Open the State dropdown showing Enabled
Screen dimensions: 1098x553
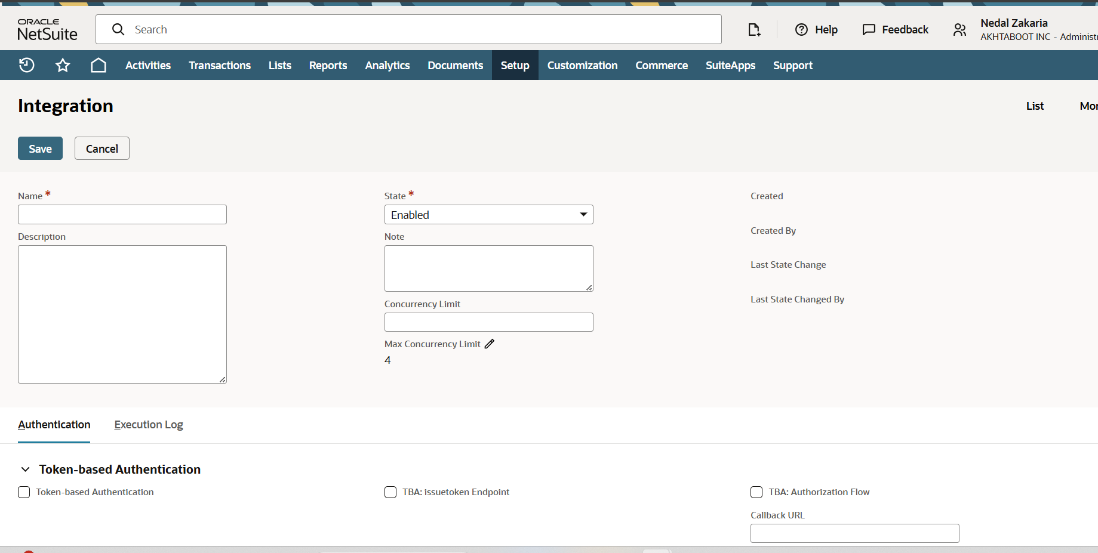tap(489, 215)
